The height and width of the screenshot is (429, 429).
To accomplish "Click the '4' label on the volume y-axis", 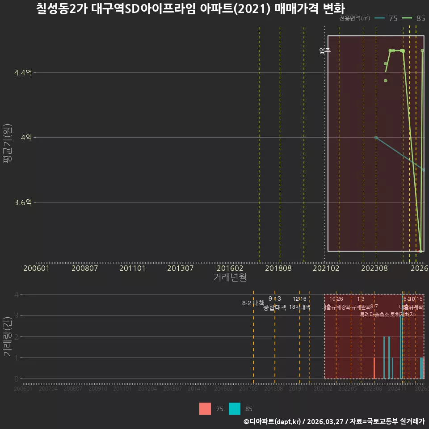I will coord(17,294).
